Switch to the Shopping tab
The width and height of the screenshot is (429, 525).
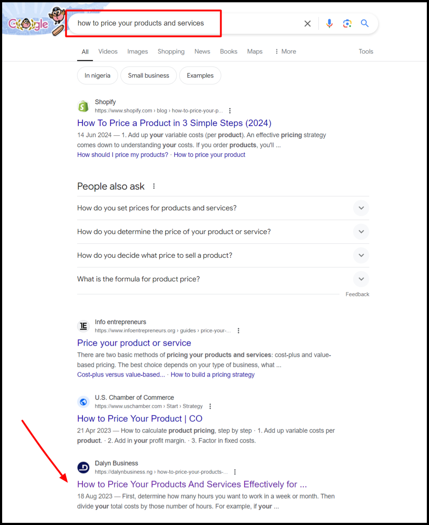click(x=171, y=51)
